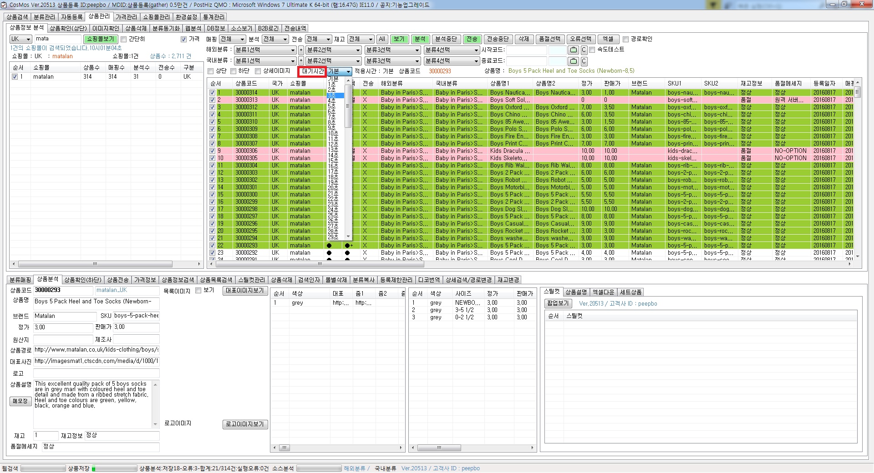Image resolution: width=874 pixels, height=473 pixels.
Task: Click the plus button in 국내분류 row
Action: (301, 61)
